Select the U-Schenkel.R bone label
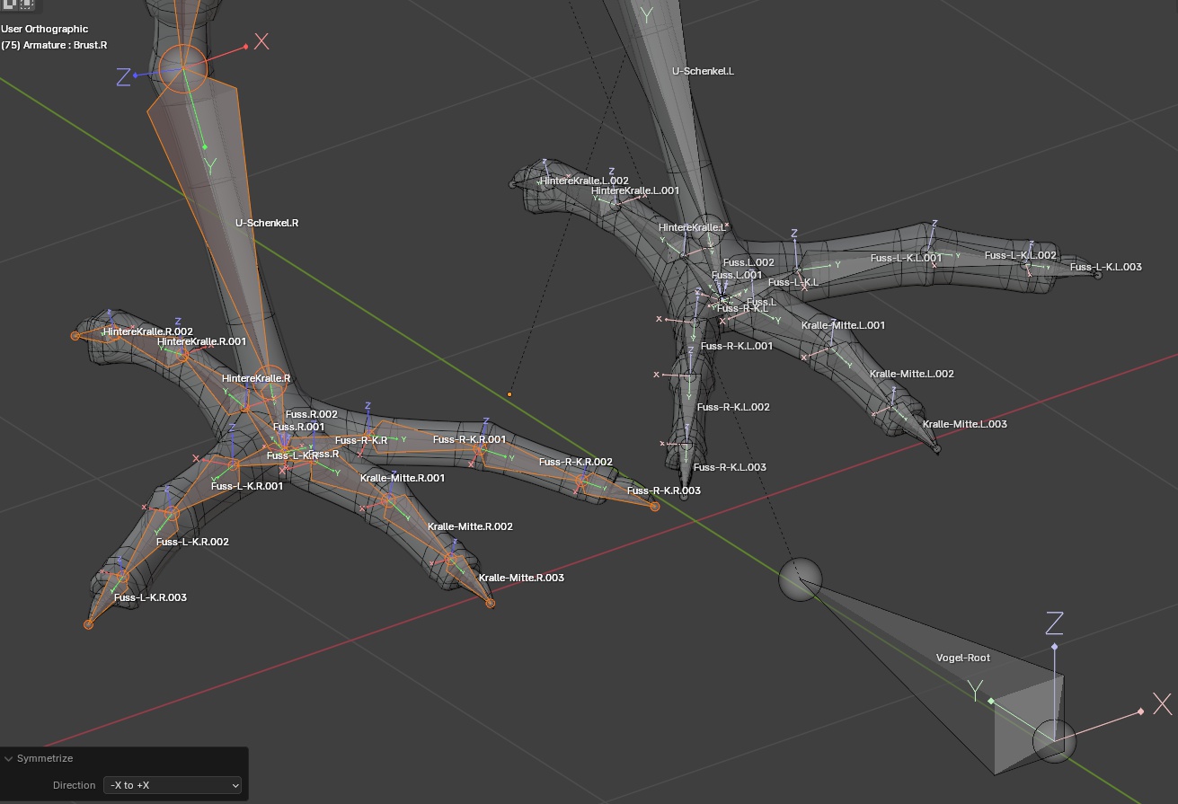1178x804 pixels. (267, 223)
